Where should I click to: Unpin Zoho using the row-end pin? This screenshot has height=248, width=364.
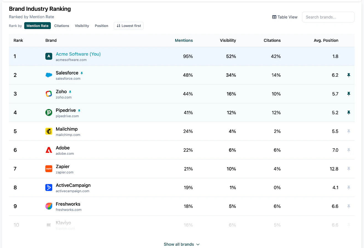(x=349, y=94)
